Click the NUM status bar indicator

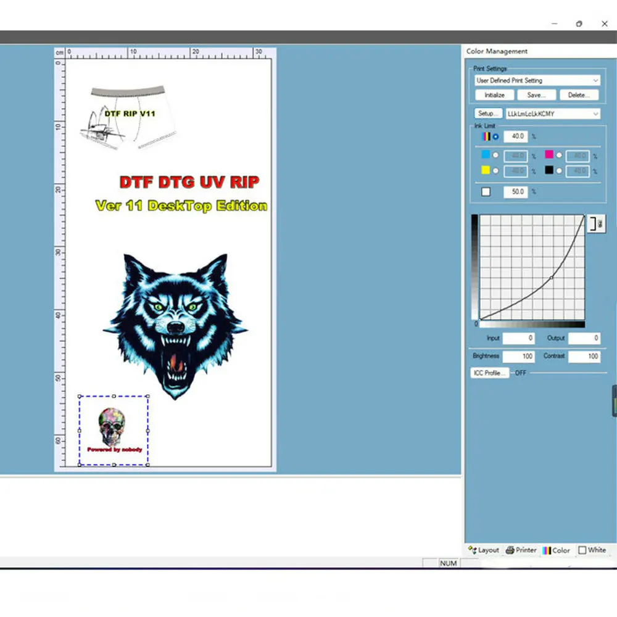[x=448, y=563]
